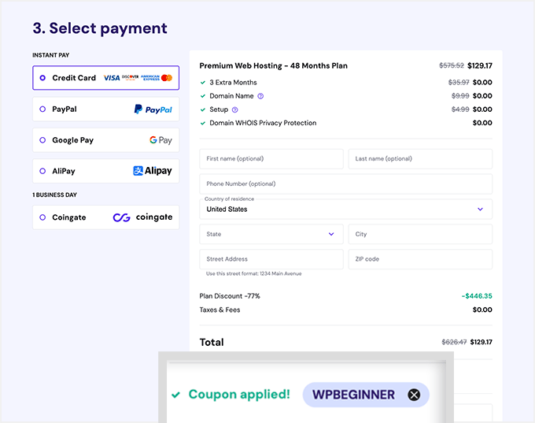Select the PayPal radio button
This screenshot has height=423, width=535.
point(42,109)
